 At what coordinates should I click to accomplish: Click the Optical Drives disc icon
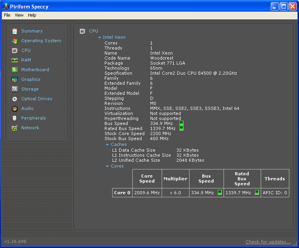[x=15, y=99]
